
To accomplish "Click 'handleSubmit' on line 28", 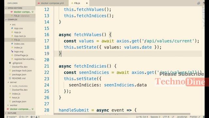I will pos(74,110).
